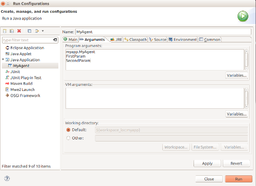Image resolution: width=256 pixels, height=186 pixels.
Task: Switch to the JRE tab
Action: 116,39
